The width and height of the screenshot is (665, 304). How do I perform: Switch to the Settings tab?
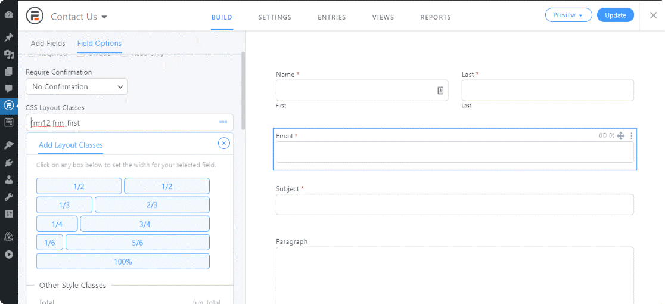pyautogui.click(x=275, y=17)
